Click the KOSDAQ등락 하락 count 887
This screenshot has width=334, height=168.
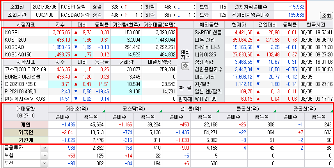pos(168,15)
